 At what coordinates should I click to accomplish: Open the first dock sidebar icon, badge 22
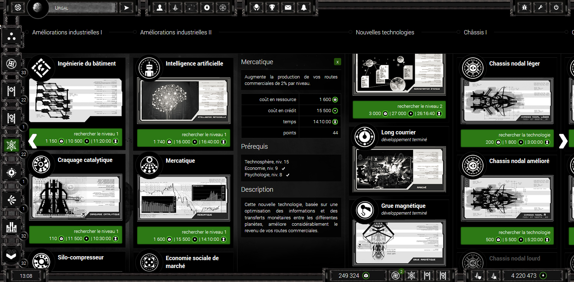click(11, 91)
